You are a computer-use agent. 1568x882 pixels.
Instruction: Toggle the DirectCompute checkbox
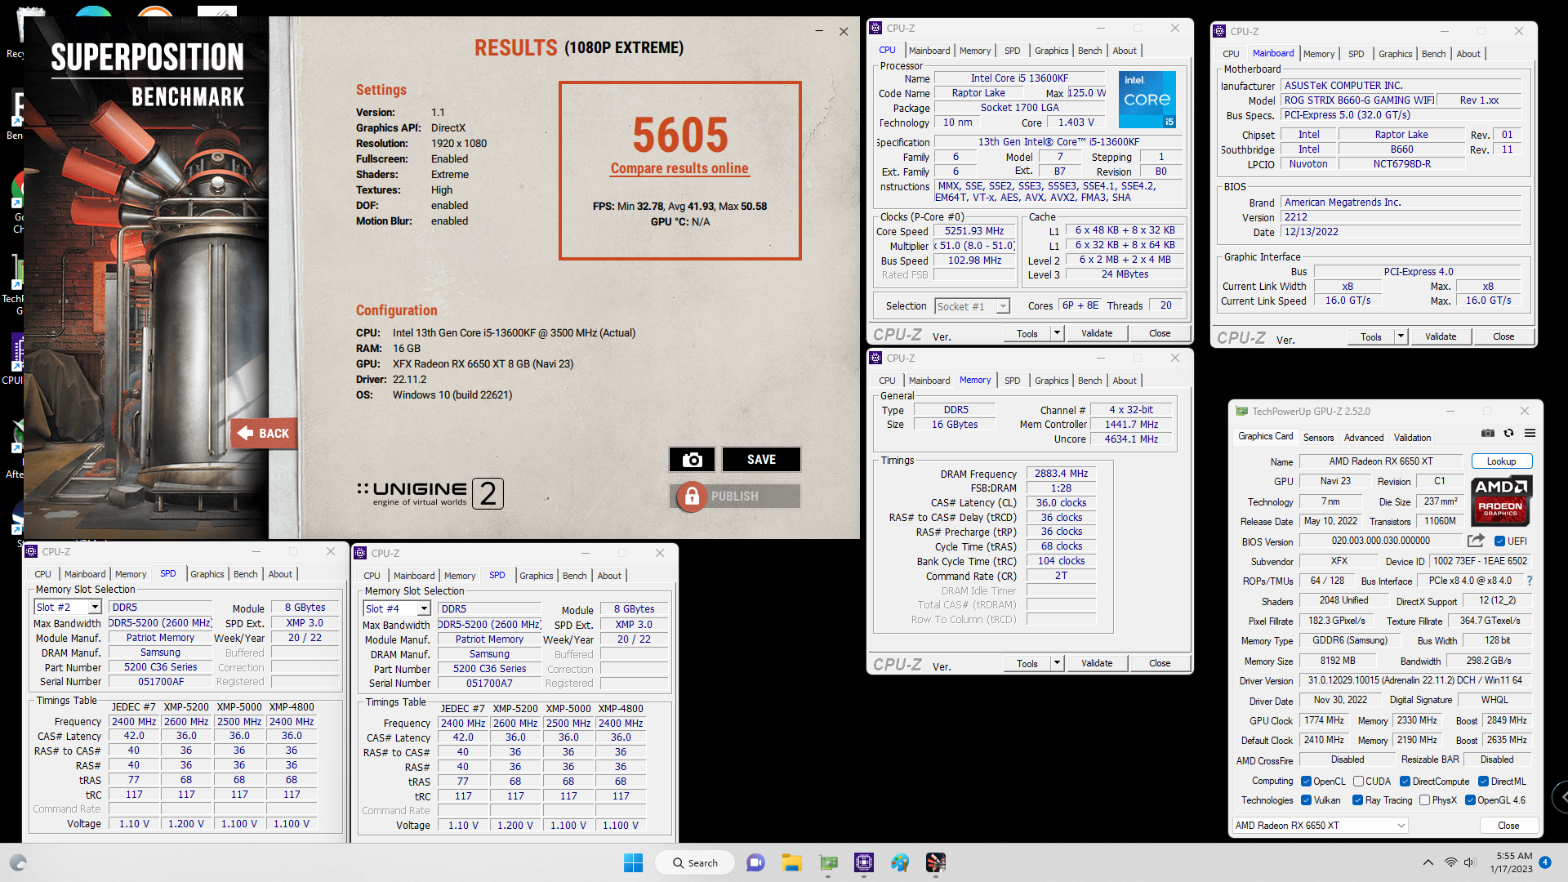pyautogui.click(x=1405, y=782)
